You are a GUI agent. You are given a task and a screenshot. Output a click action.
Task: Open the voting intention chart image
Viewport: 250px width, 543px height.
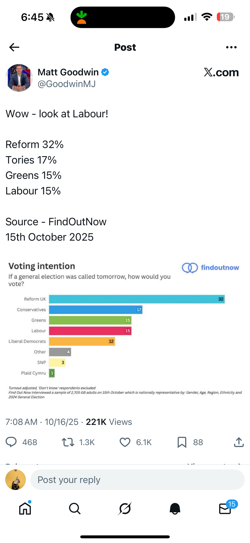tap(125, 330)
